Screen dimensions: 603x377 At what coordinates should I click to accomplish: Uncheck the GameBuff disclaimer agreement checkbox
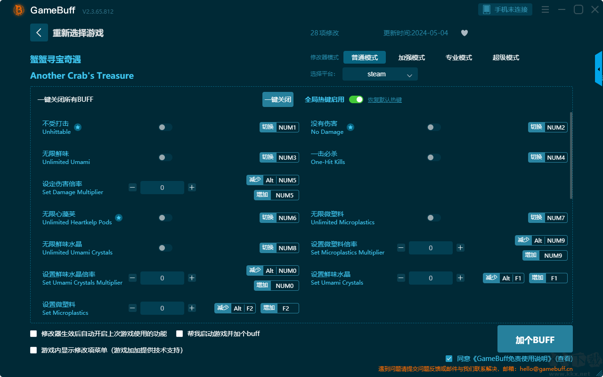449,359
